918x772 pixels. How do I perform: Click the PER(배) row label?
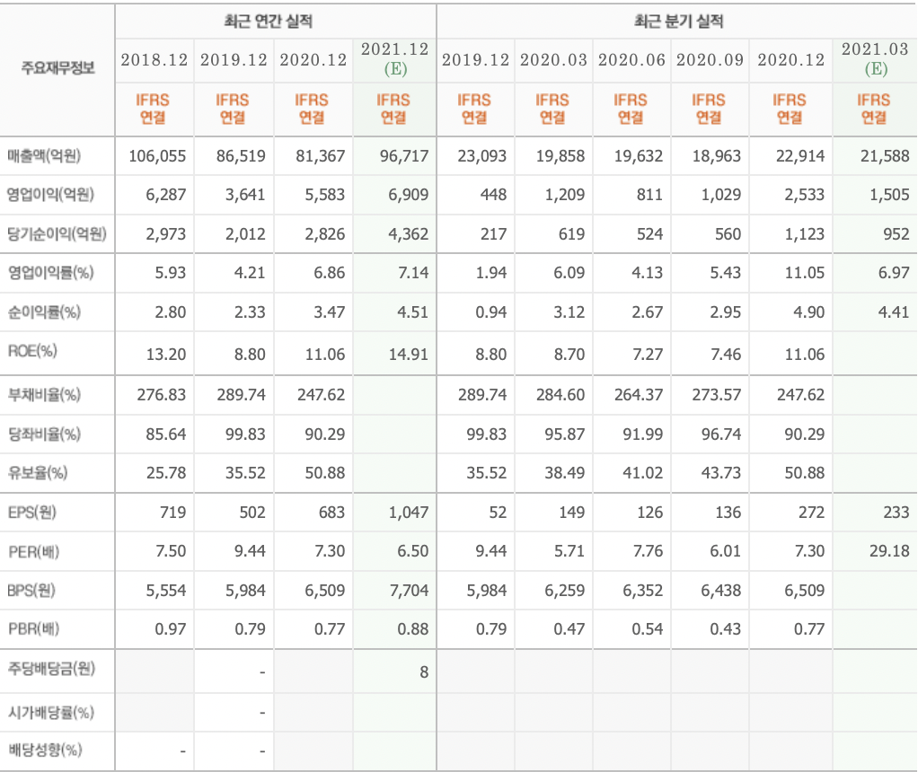34,551
